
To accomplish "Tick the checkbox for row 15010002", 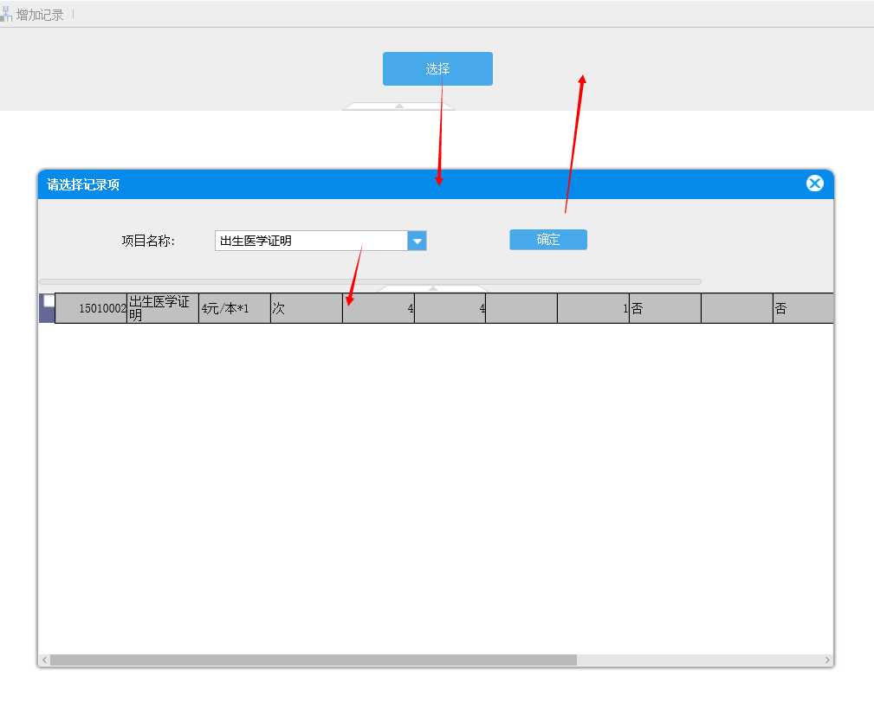I will coord(49,301).
